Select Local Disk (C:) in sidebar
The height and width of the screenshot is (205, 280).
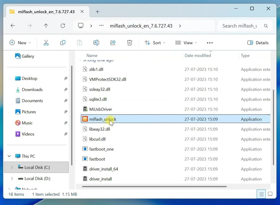click(x=37, y=167)
